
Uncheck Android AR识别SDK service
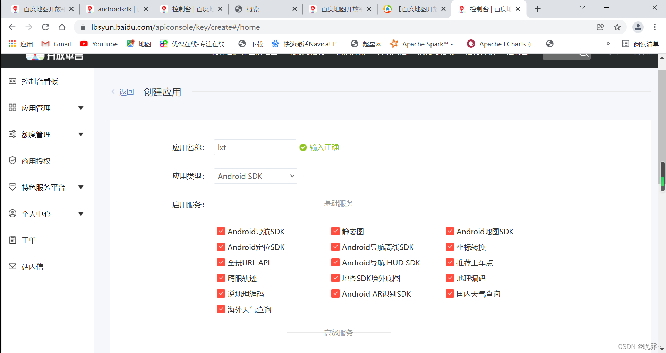pos(335,293)
